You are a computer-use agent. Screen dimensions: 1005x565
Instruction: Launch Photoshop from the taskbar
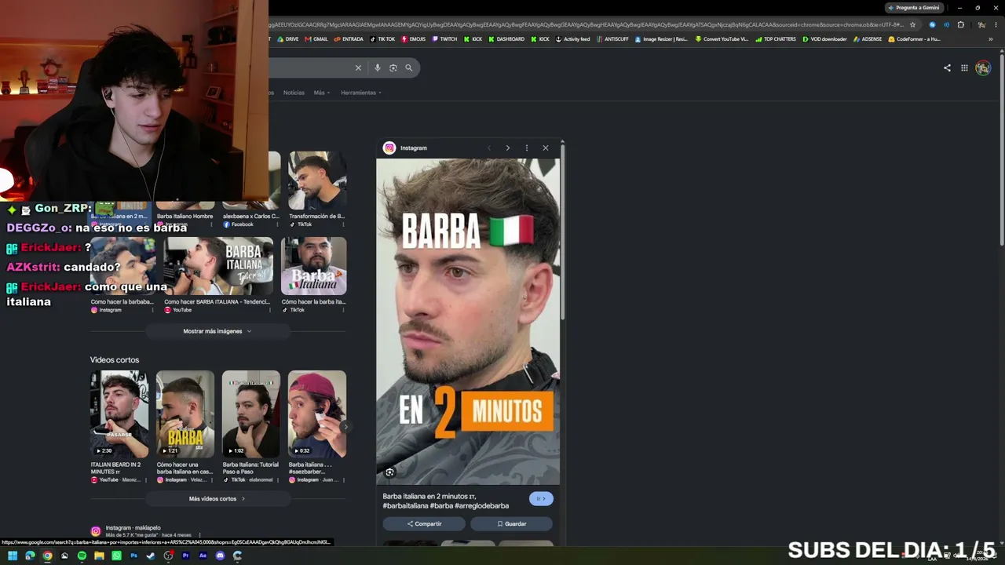(x=133, y=556)
